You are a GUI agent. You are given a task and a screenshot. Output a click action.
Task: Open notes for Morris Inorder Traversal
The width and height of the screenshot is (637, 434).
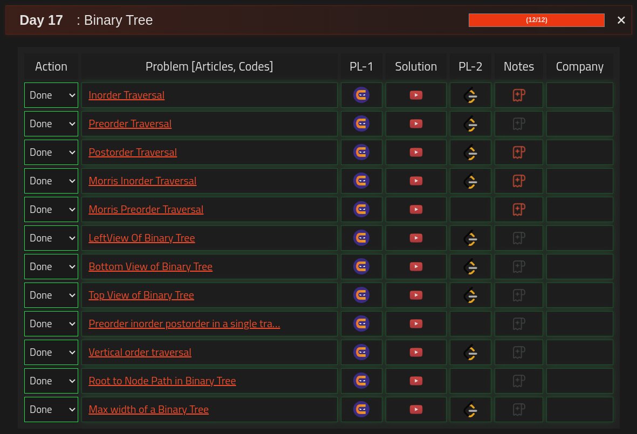click(x=519, y=181)
